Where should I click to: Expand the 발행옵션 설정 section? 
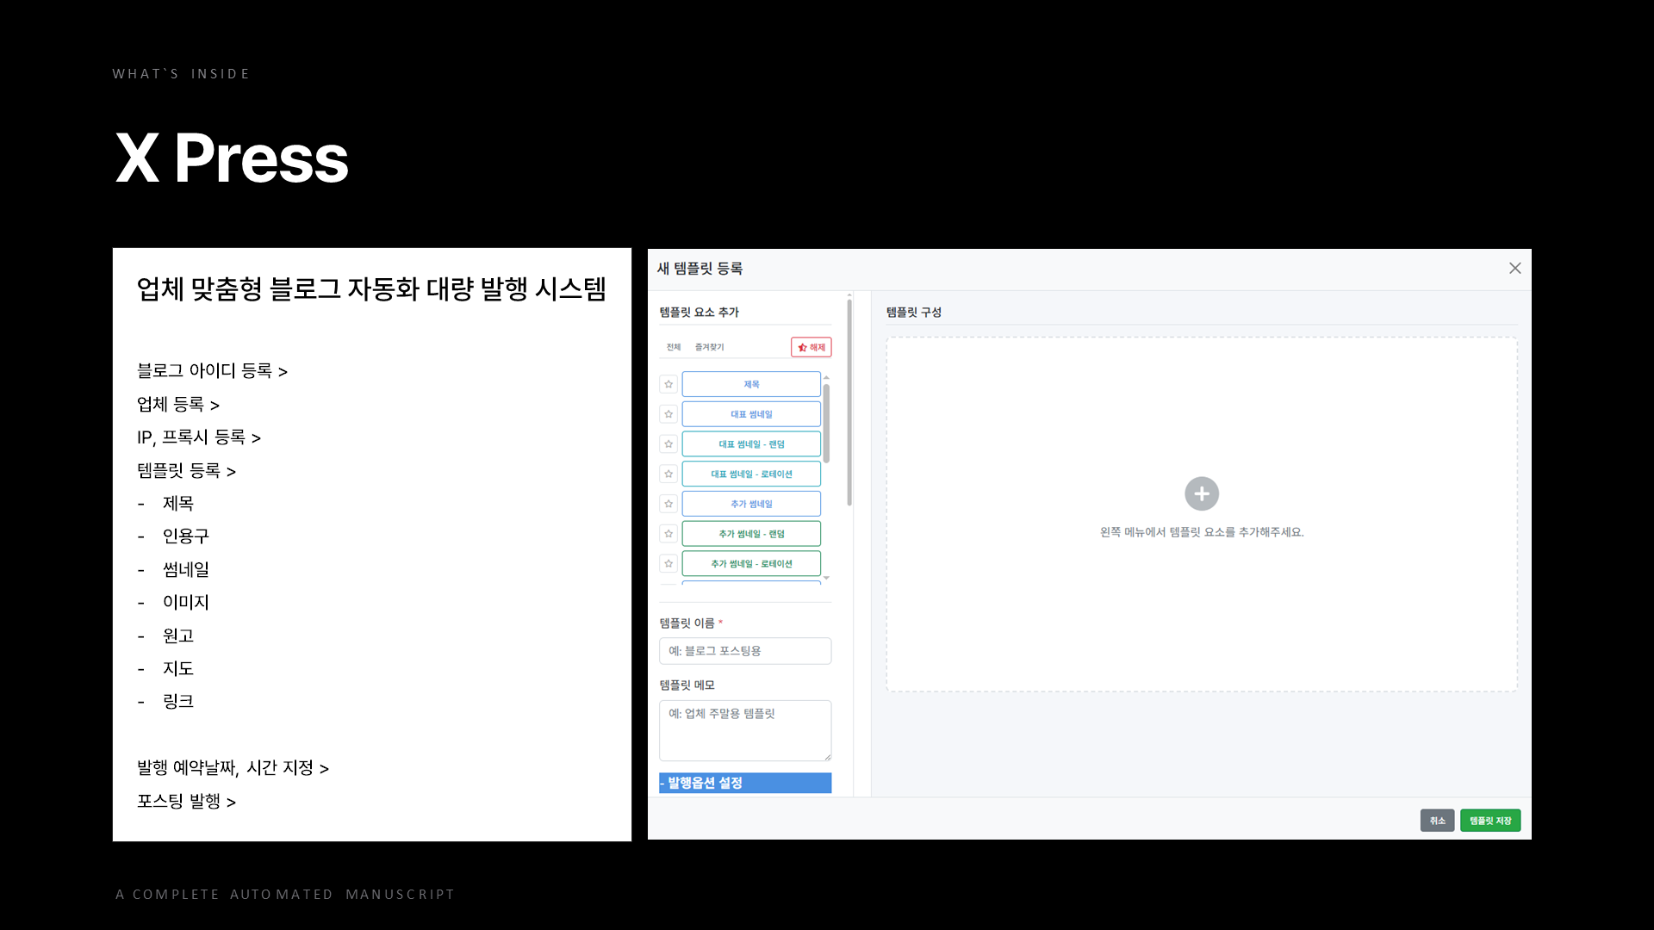(745, 783)
